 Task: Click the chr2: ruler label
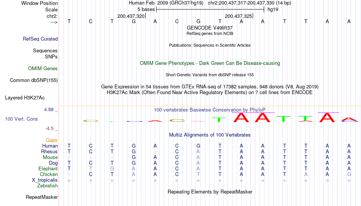click(52, 16)
